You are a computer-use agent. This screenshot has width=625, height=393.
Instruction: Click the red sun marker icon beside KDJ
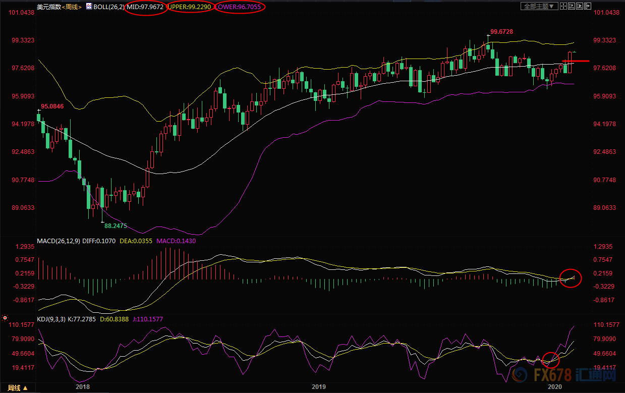tap(5, 319)
